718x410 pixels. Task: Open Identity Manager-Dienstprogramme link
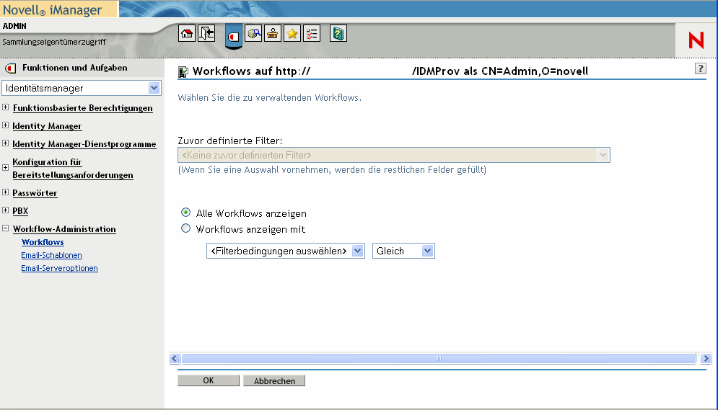coord(84,144)
